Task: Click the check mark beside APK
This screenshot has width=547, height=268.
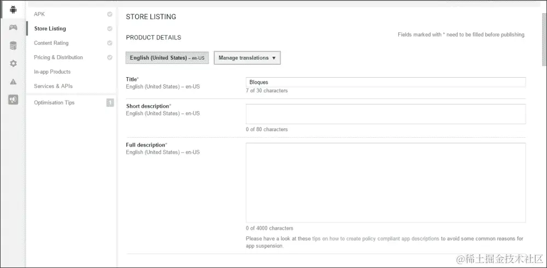Action: point(109,14)
